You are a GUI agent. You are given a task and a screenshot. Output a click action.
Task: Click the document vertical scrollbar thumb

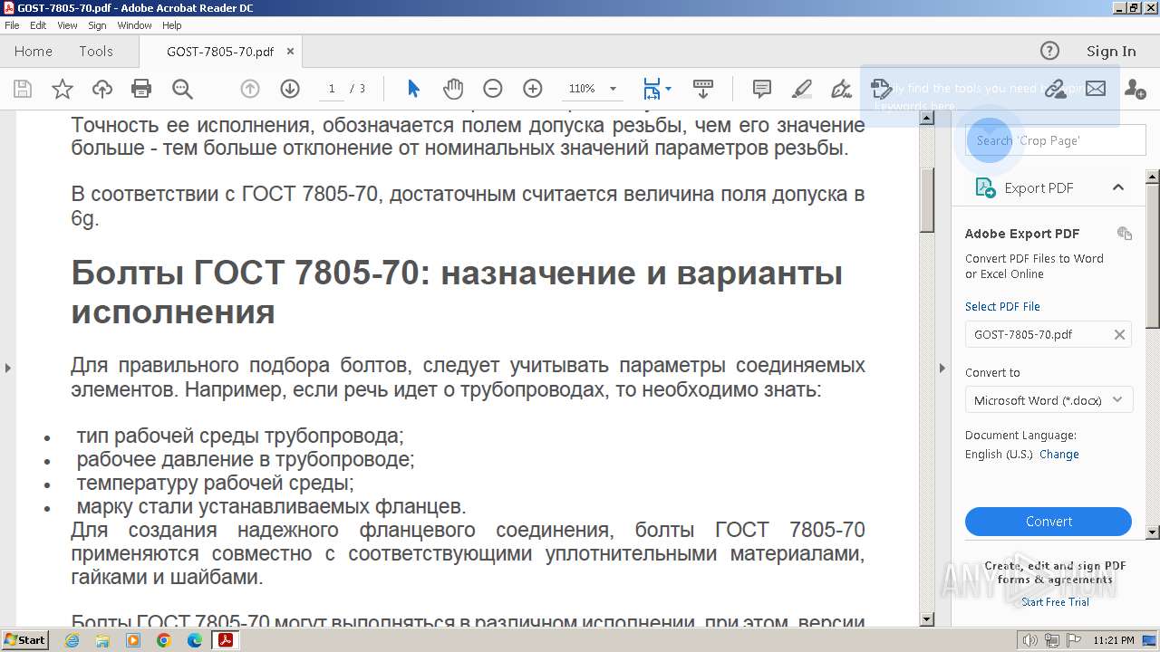coord(927,200)
